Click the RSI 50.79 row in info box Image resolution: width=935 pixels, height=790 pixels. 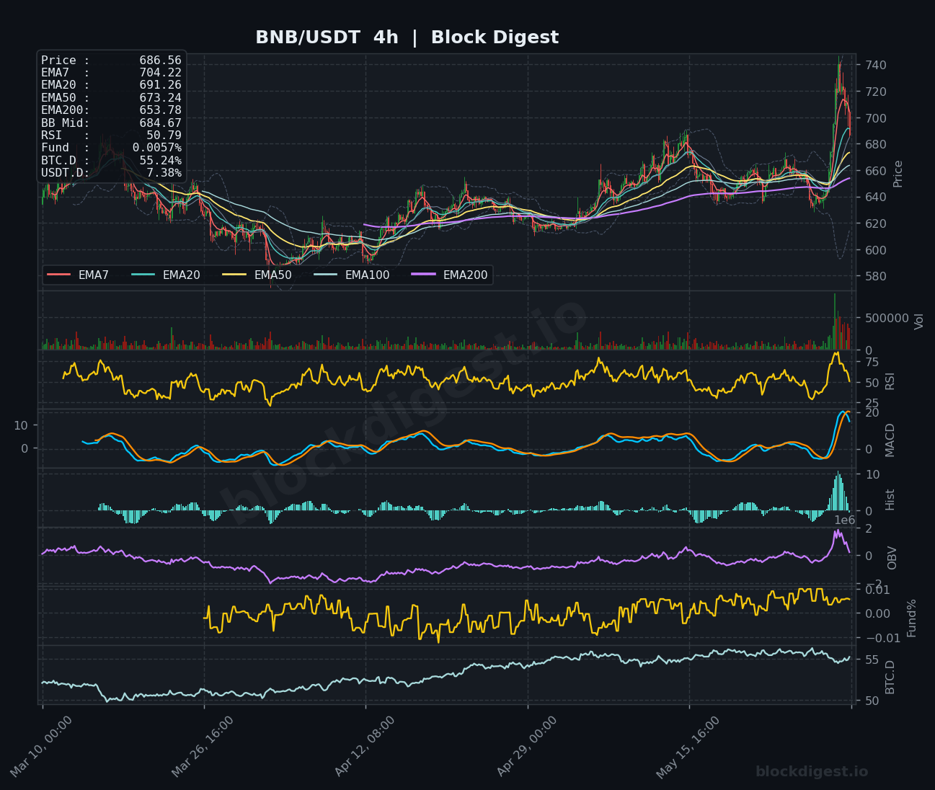pyautogui.click(x=111, y=136)
